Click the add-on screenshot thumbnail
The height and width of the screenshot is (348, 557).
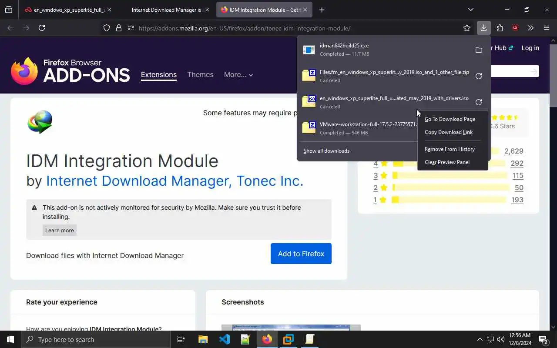pyautogui.click(x=291, y=327)
